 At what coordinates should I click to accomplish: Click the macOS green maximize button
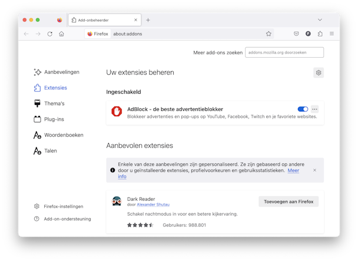[x=38, y=20]
